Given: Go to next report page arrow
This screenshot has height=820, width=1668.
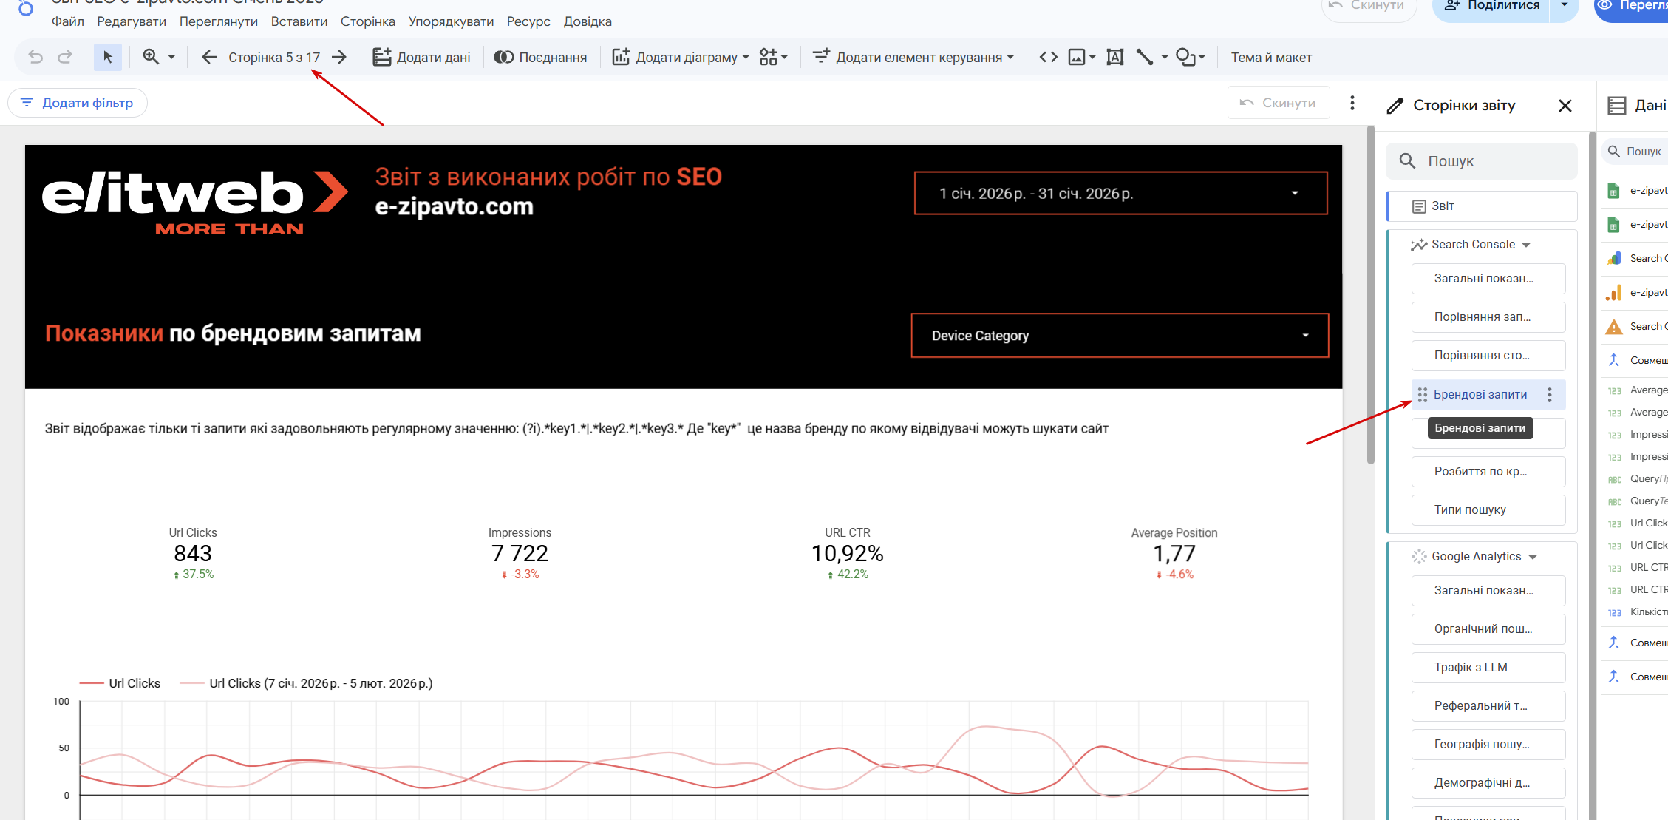Looking at the screenshot, I should (x=339, y=57).
